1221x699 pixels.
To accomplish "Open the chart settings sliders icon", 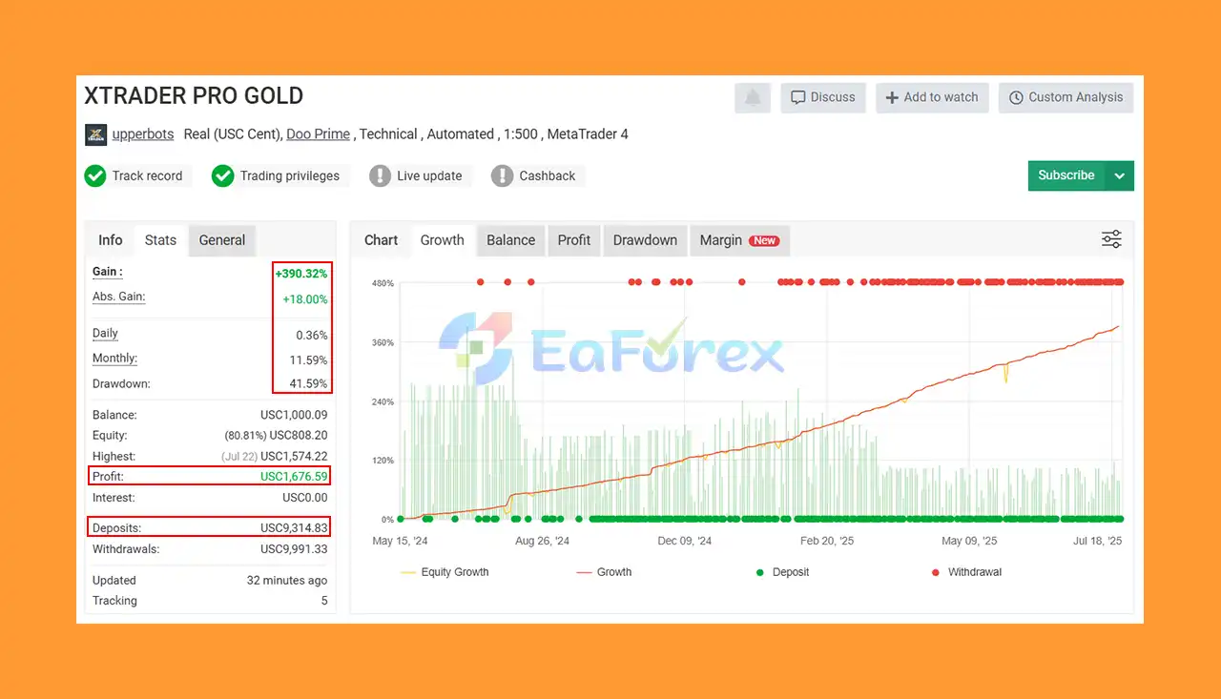I will (x=1111, y=239).
